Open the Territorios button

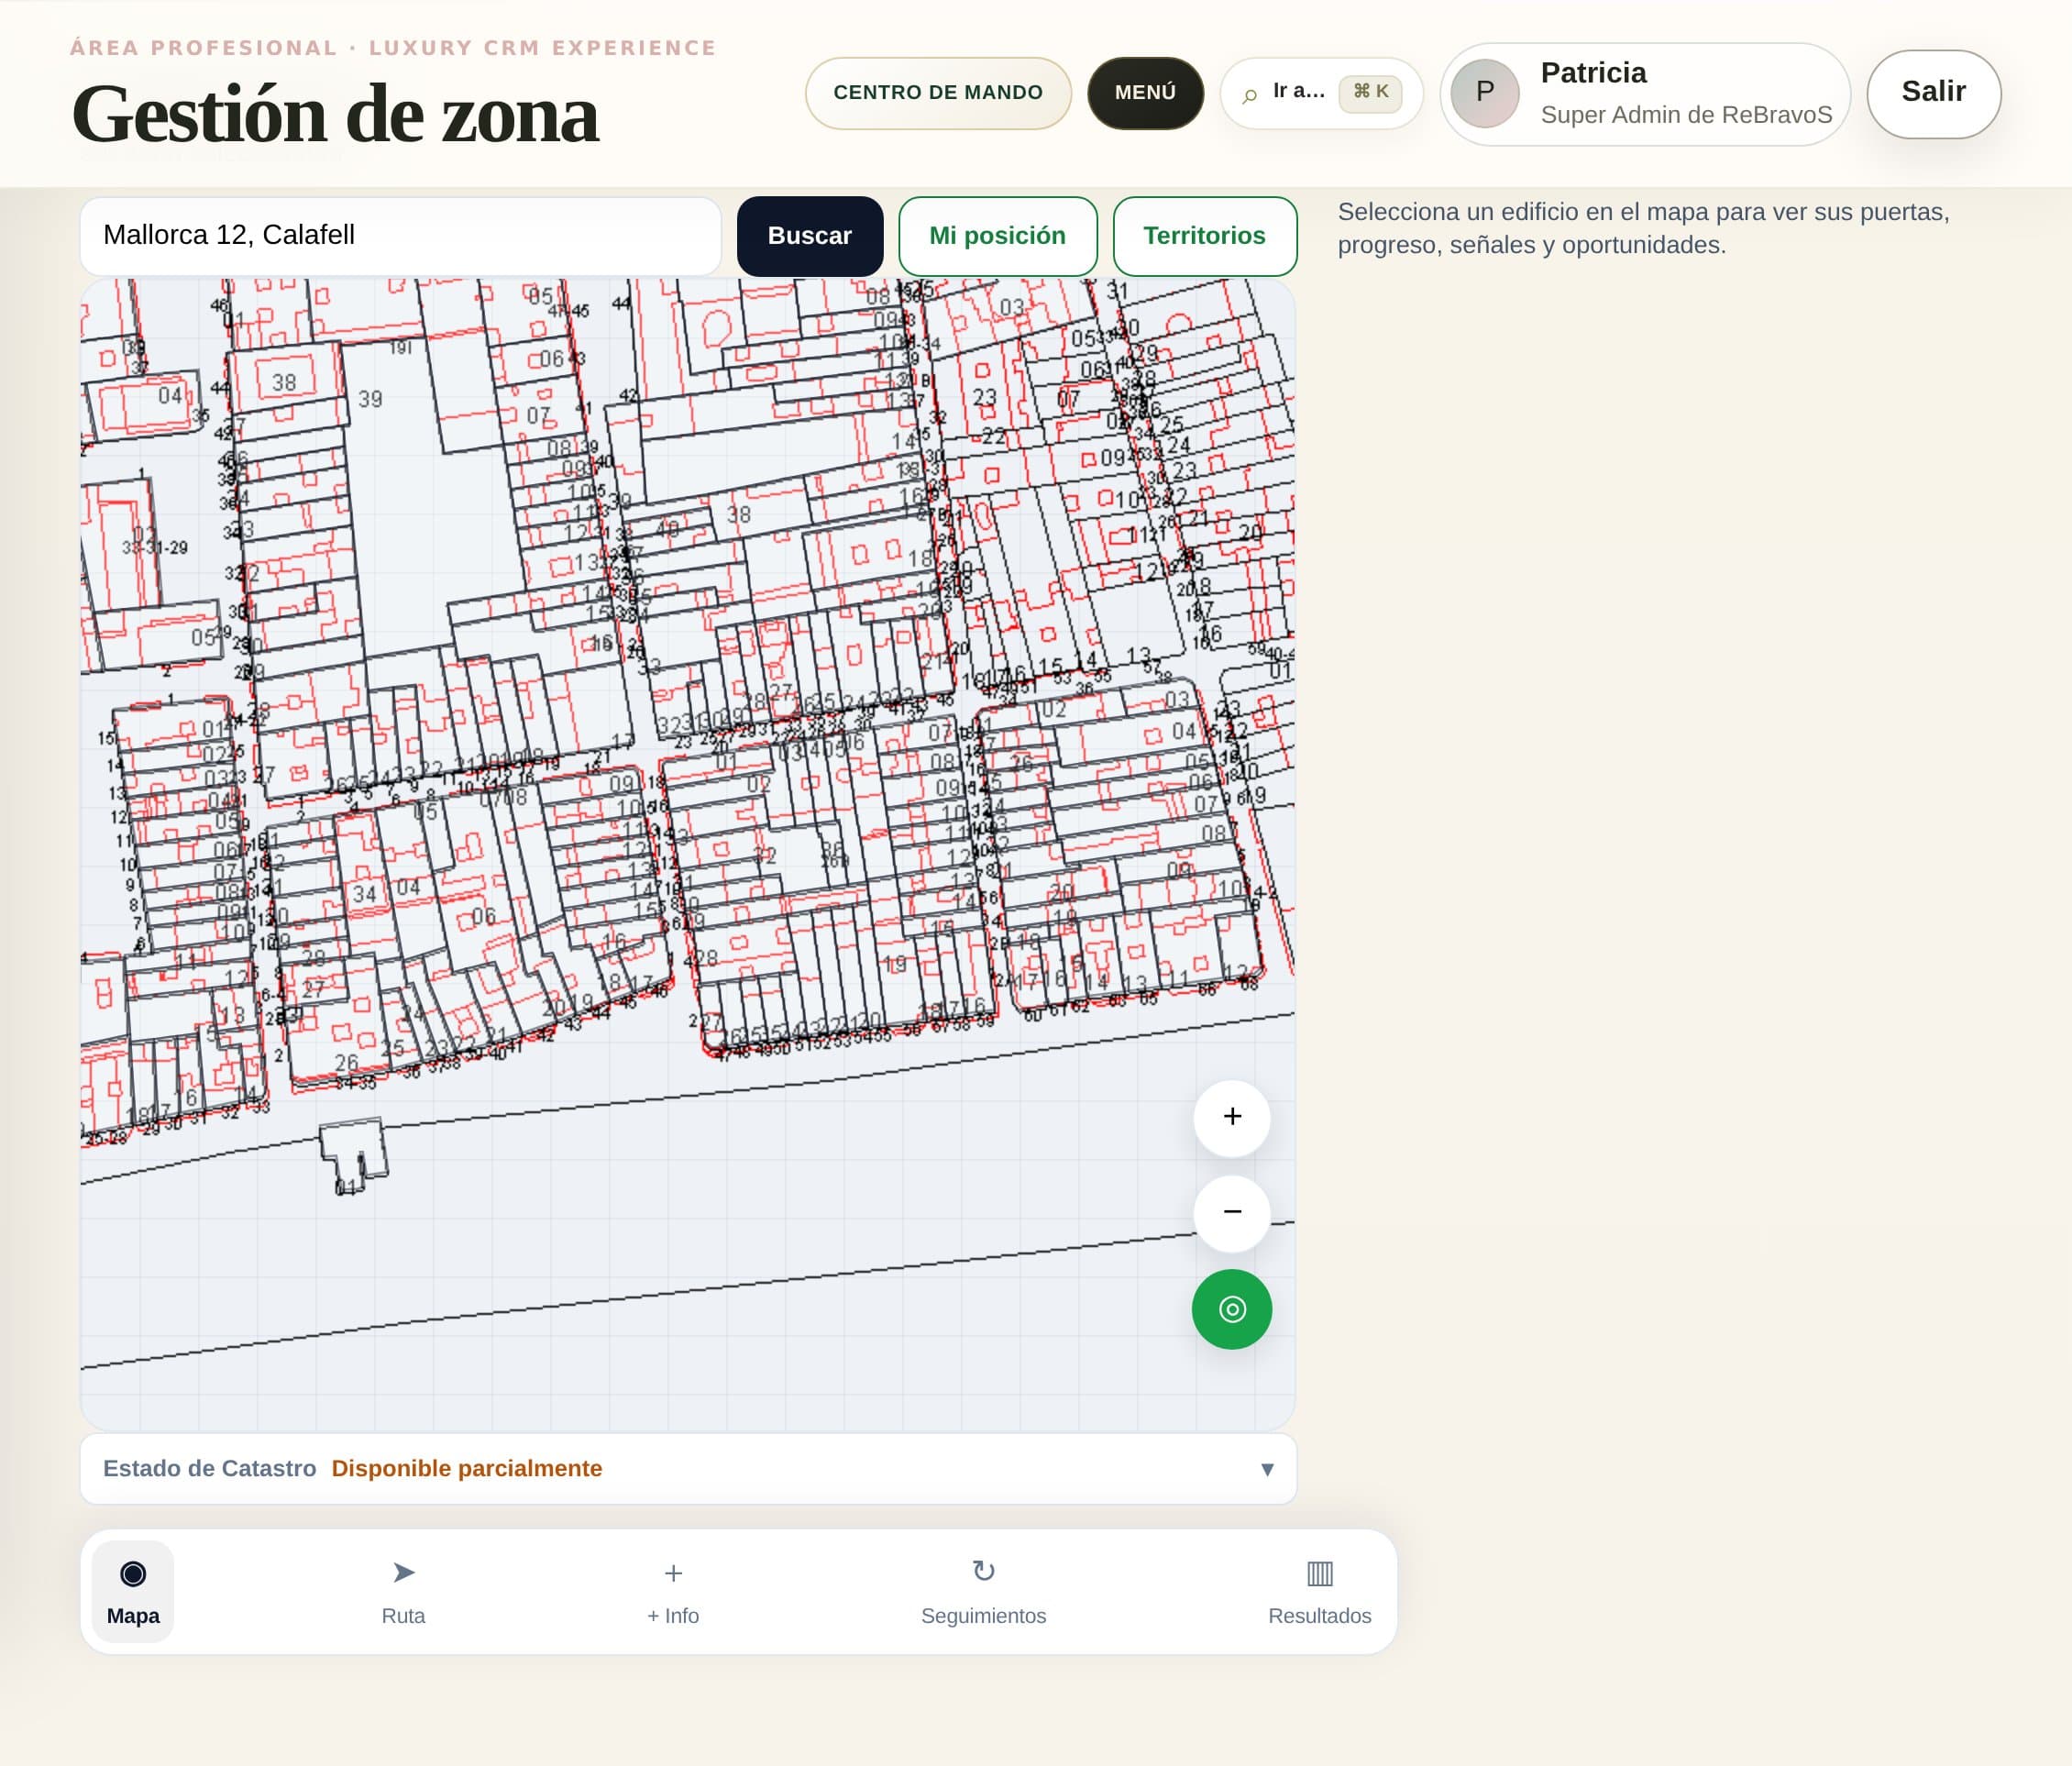[1205, 236]
